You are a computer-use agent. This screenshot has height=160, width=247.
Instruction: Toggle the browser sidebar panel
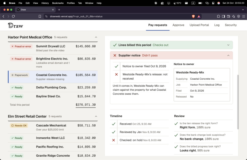223,16
